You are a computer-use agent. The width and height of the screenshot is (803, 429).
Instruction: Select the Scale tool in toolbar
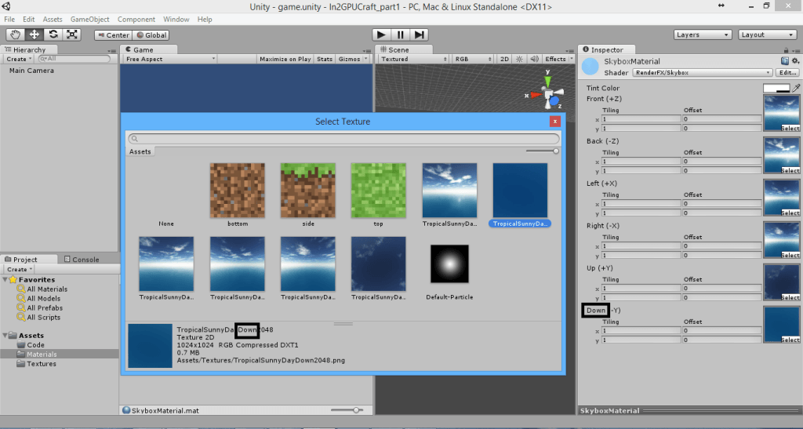tap(72, 35)
